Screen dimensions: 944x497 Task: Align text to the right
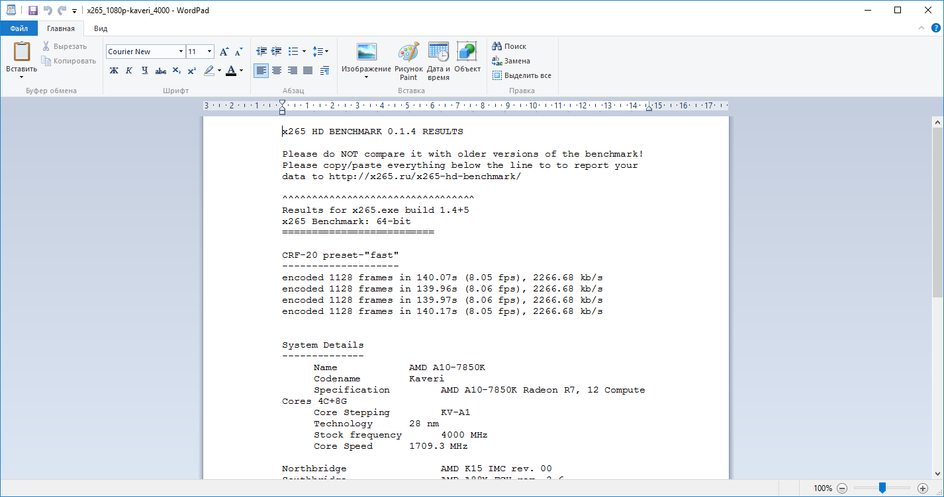[293, 71]
